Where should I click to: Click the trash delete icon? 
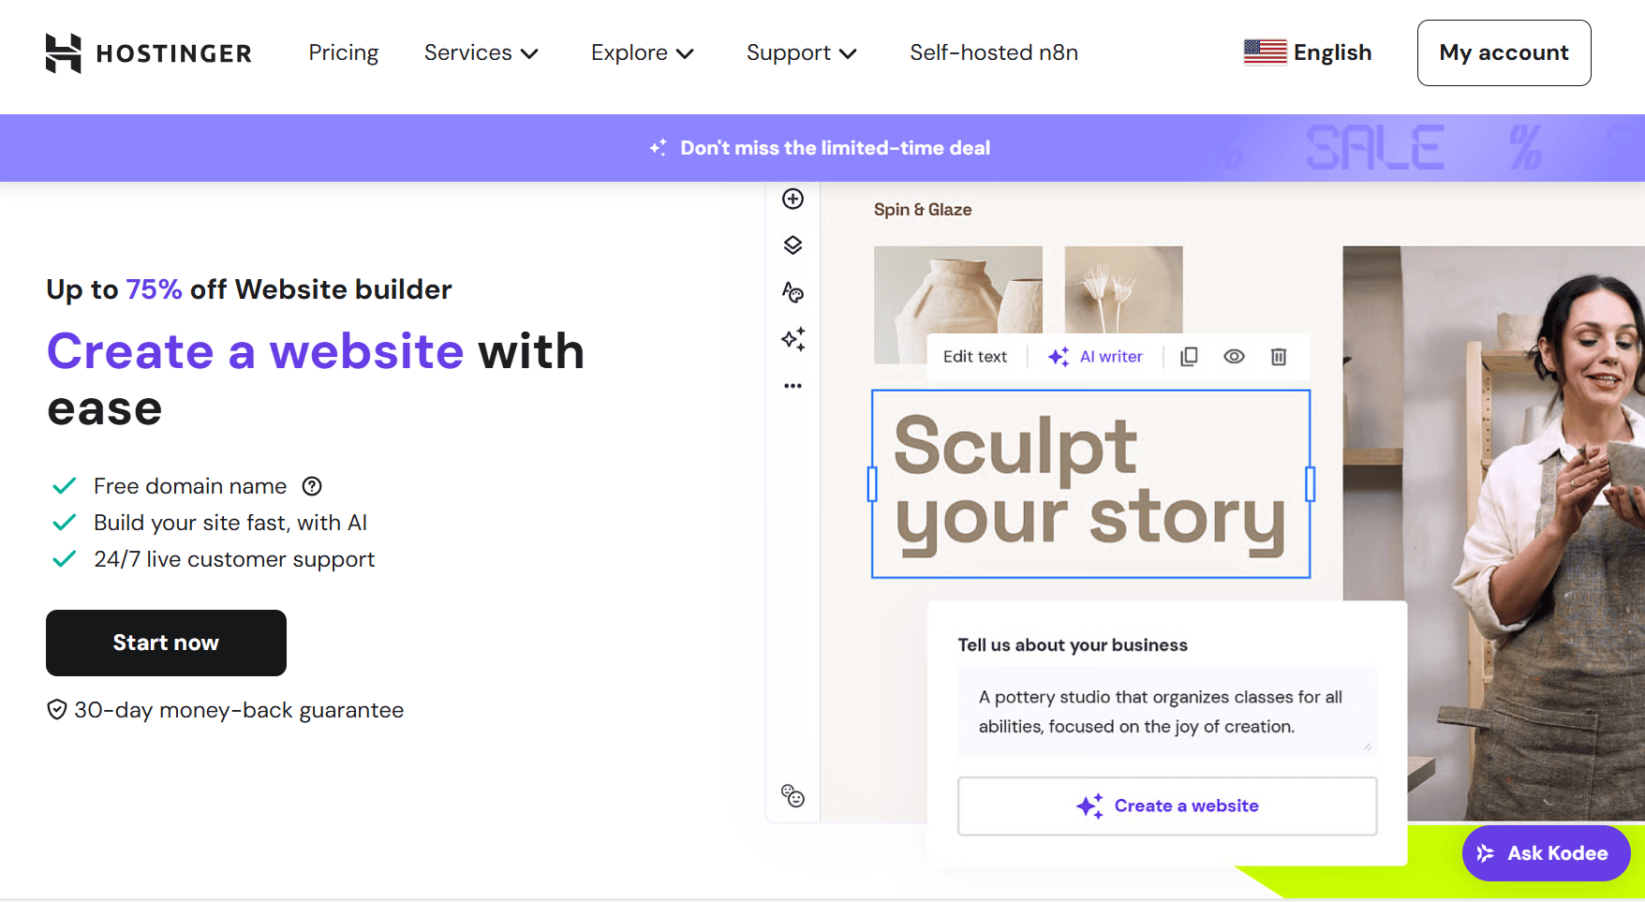click(1279, 357)
